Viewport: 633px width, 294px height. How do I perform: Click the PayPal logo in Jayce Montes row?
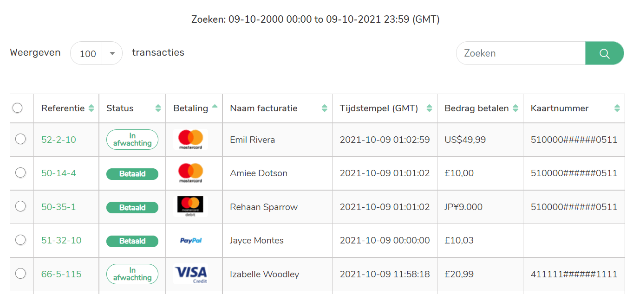pyautogui.click(x=191, y=240)
